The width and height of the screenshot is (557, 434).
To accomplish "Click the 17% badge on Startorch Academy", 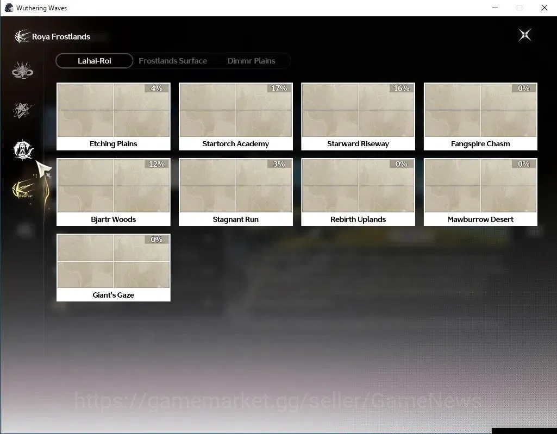I will point(279,88).
